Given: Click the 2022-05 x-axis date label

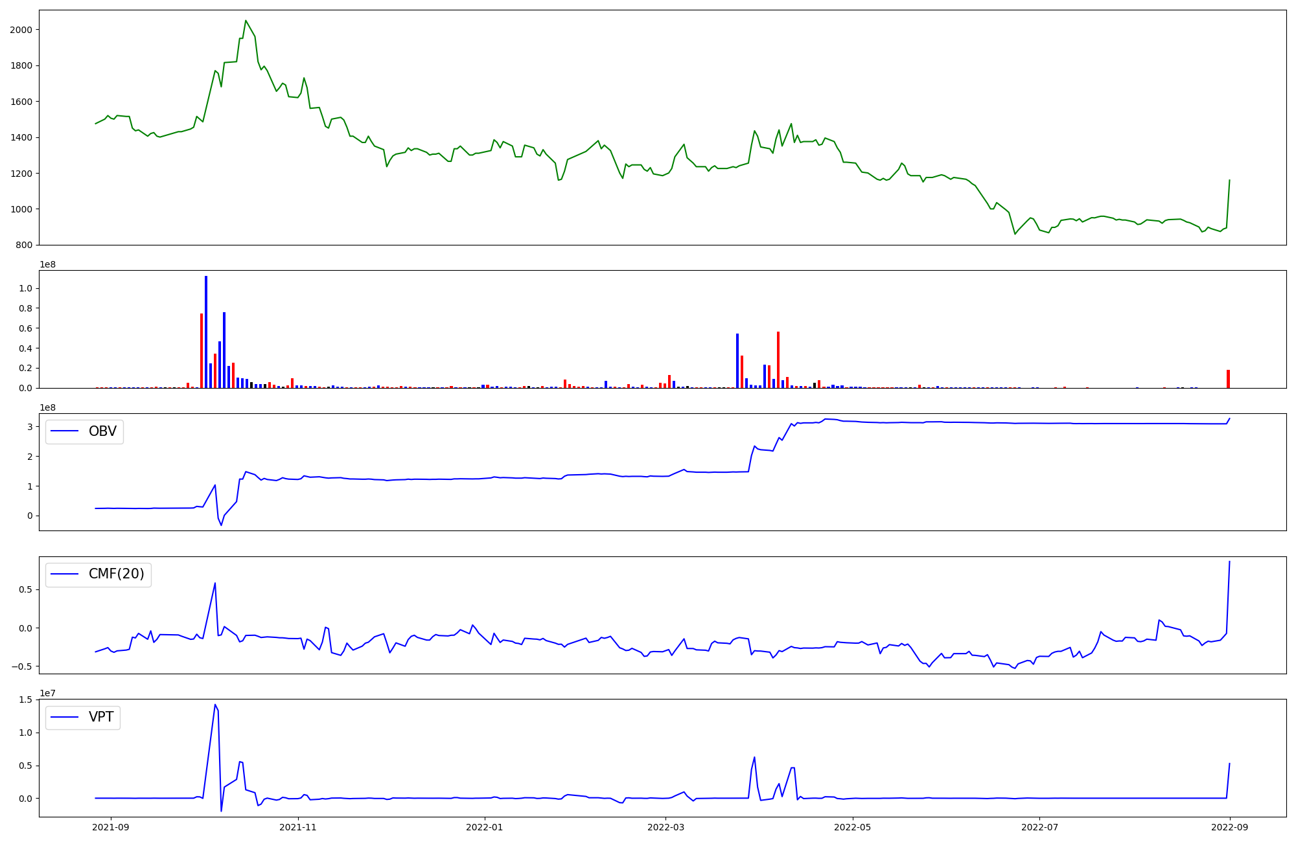Looking at the screenshot, I should point(853,827).
